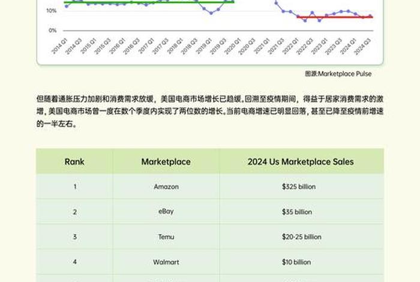
Task: Click the $325 billion sales value
Action: coord(299,187)
